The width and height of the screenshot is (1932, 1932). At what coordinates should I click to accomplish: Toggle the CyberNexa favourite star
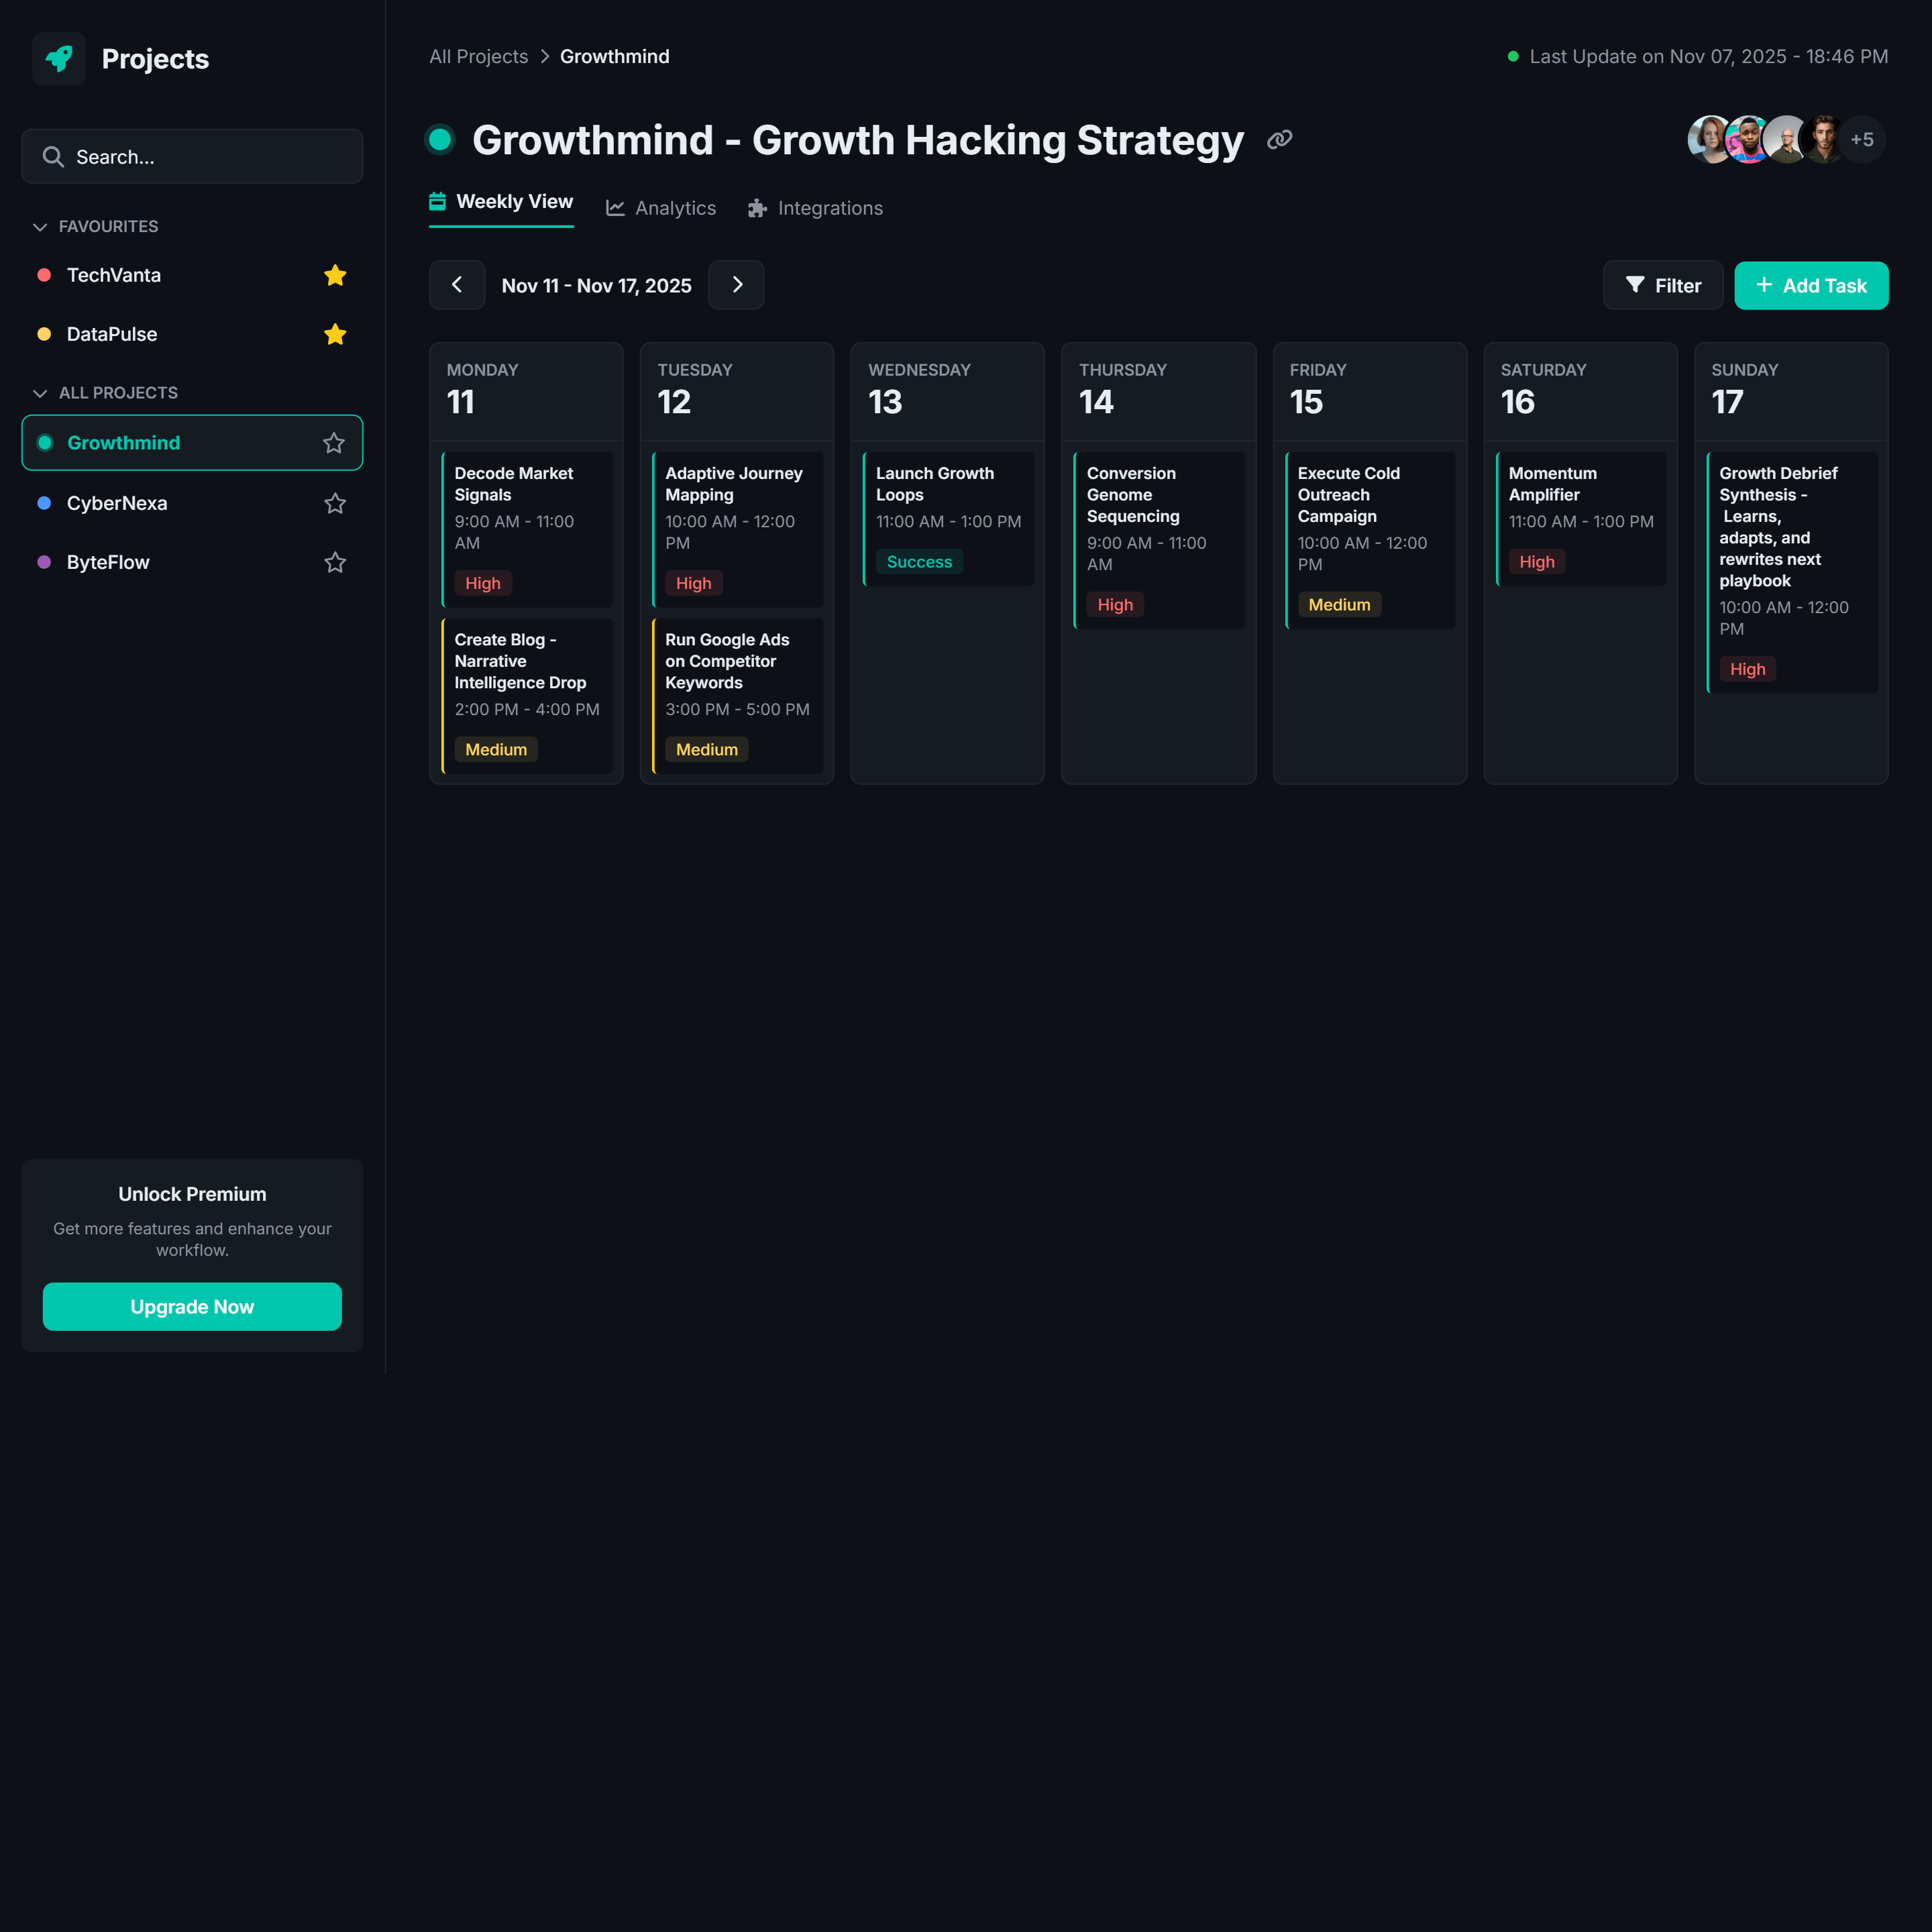[x=335, y=503]
